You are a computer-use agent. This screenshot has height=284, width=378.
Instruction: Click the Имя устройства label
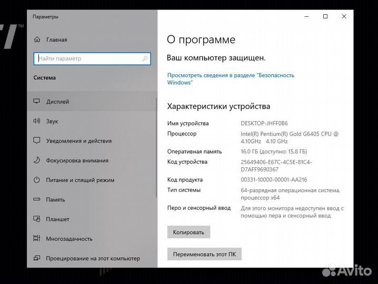point(188,124)
